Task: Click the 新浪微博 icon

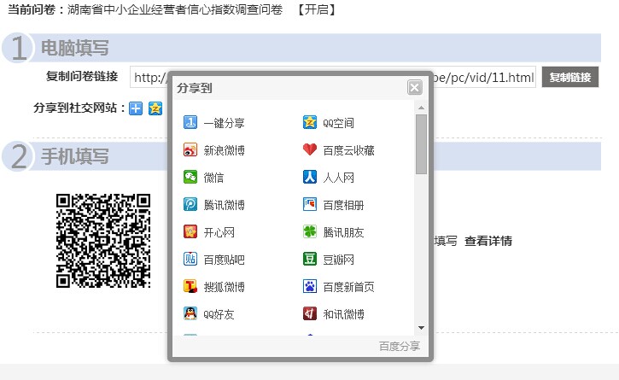Action: click(x=190, y=149)
